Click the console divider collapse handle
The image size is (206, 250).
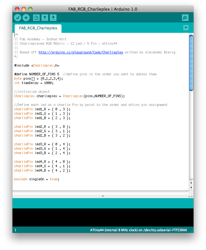coord(103,196)
